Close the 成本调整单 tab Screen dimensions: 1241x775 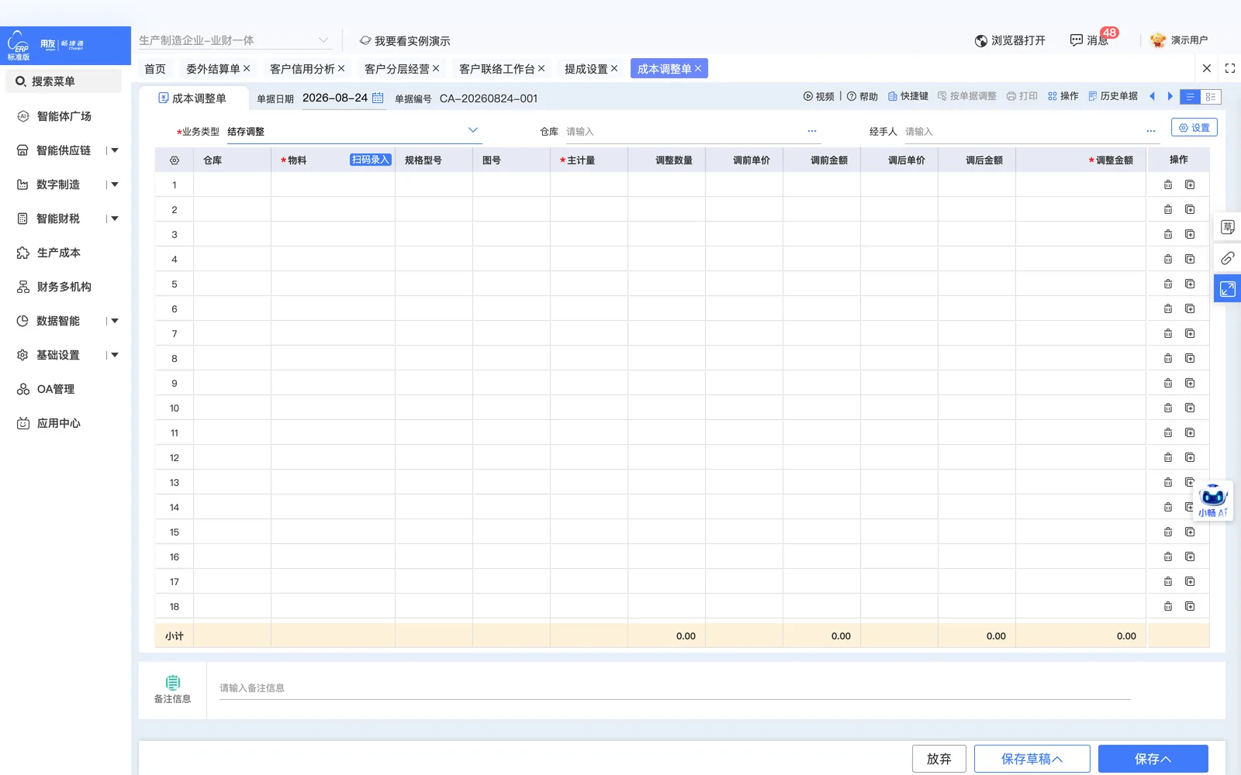pyautogui.click(x=698, y=68)
